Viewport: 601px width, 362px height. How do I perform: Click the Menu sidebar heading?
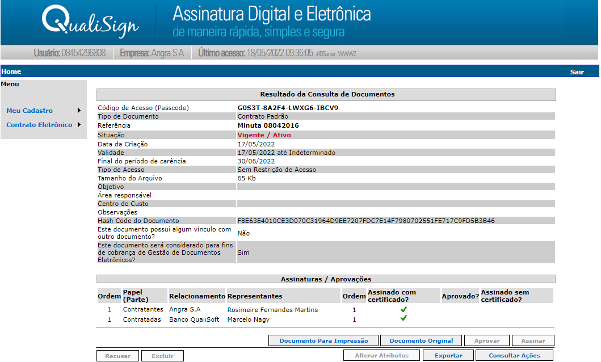[x=10, y=85]
